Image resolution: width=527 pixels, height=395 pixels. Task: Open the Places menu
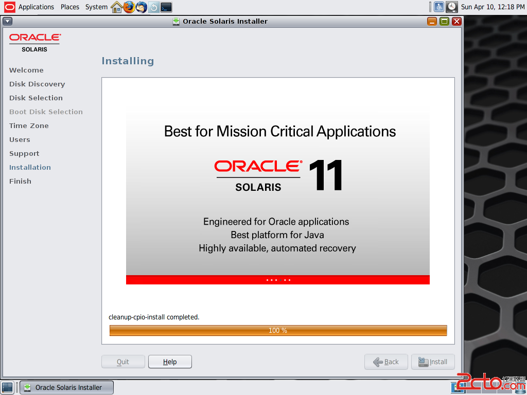70,7
